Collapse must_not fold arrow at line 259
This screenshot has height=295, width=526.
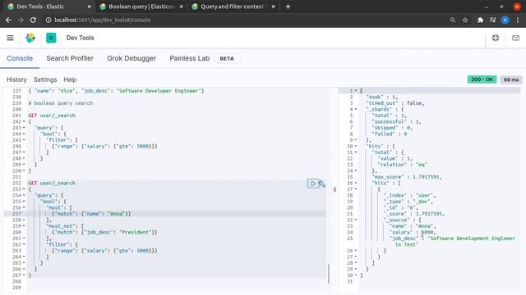(x=24, y=226)
